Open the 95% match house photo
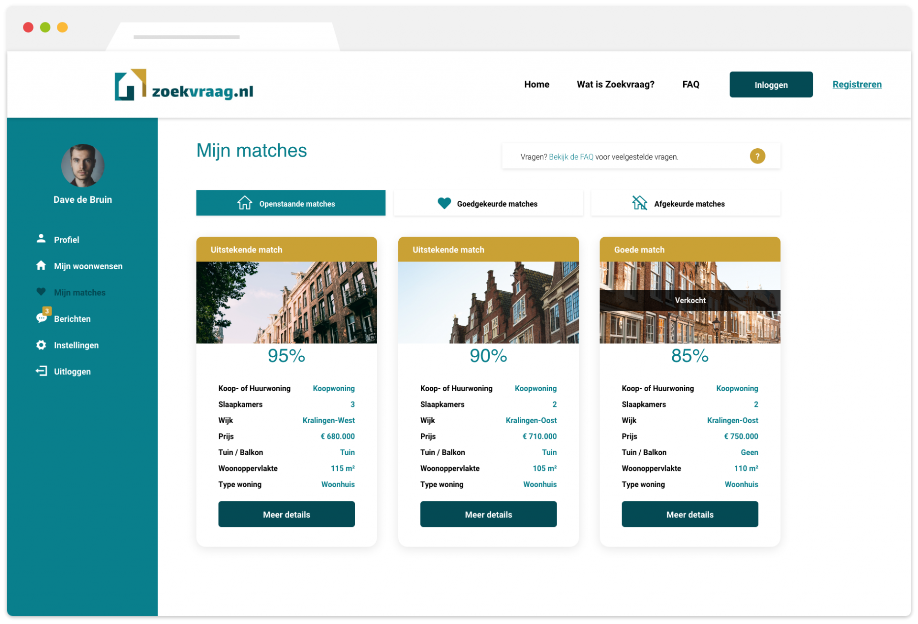This screenshot has width=918, height=624. [286, 302]
